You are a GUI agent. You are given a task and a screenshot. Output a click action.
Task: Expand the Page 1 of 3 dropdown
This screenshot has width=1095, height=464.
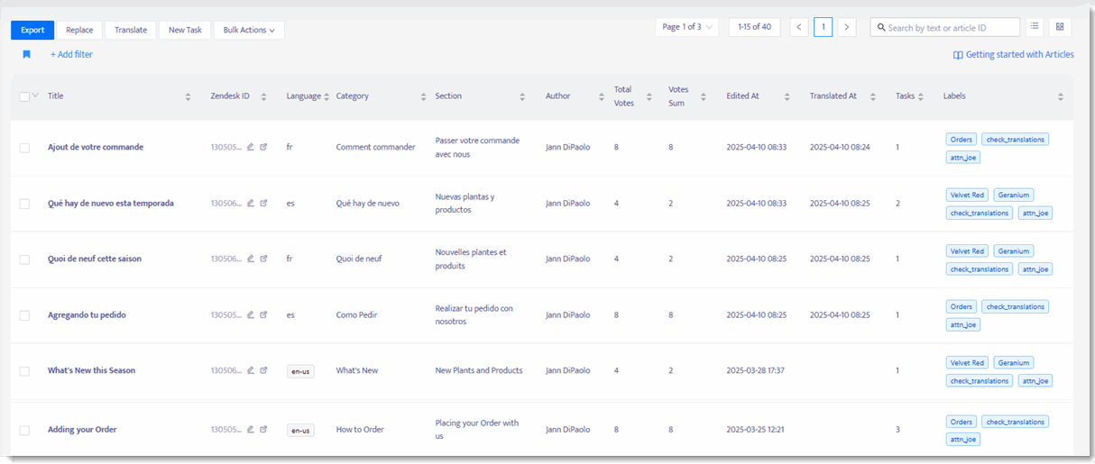[x=687, y=27]
